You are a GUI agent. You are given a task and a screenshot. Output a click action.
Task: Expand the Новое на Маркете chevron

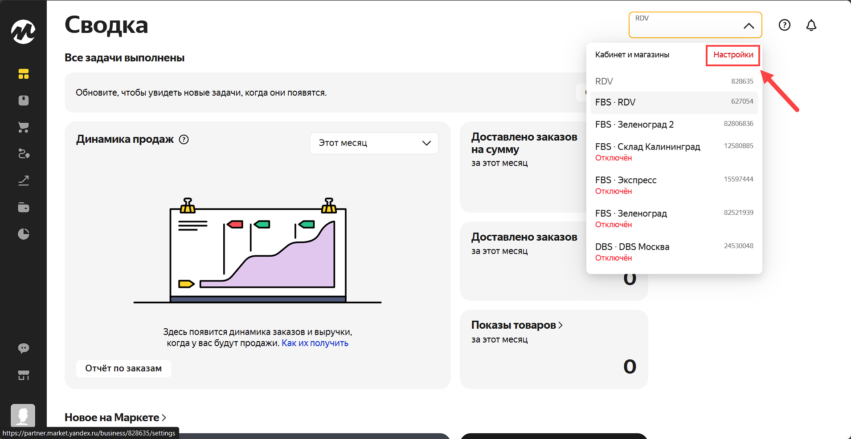(164, 418)
